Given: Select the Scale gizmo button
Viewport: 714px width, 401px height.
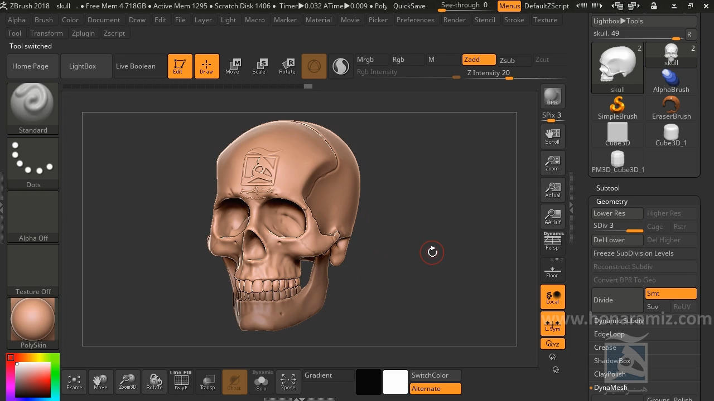Looking at the screenshot, I should click(259, 66).
